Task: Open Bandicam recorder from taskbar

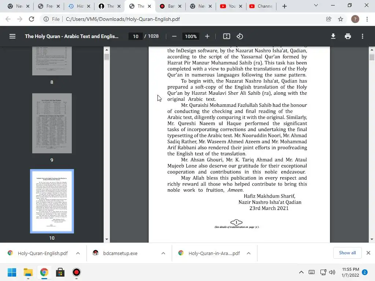Action: (x=76, y=272)
